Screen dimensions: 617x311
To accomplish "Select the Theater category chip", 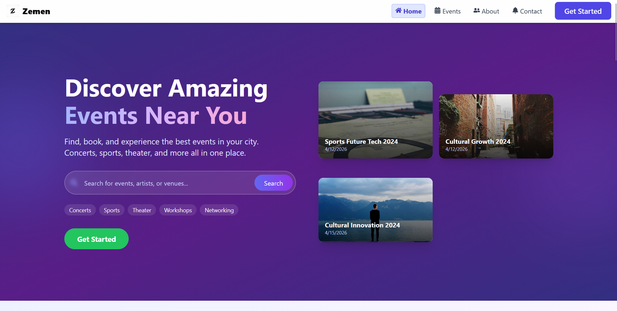I will click(x=142, y=210).
